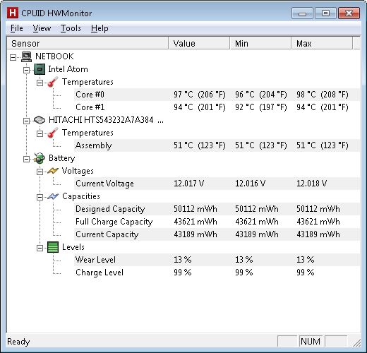367x353 pixels.
Task: Click thermometer icon under HITACHI drive
Action: (53, 133)
